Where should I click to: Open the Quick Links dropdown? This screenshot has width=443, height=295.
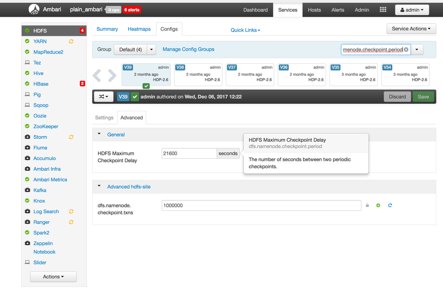[x=245, y=30]
